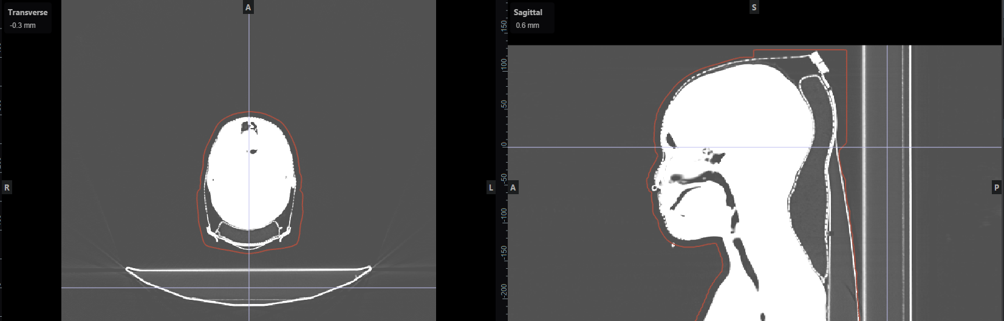Click the -0.3 mm slice position readout
Screen dimensions: 1004x321
click(x=23, y=25)
